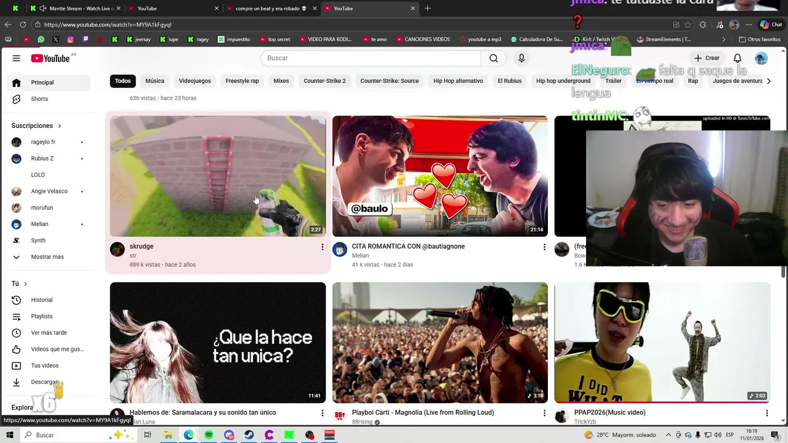Show hidden system tray icons
The height and width of the screenshot is (443, 788).
[x=668, y=435]
